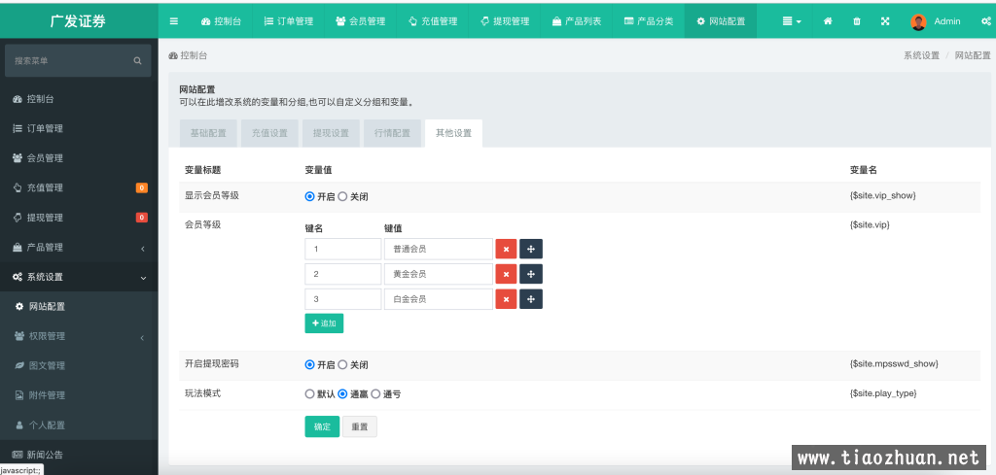Select 关闭 for 开启提现密码
Viewport: 996px width, 475px height.
click(x=342, y=364)
